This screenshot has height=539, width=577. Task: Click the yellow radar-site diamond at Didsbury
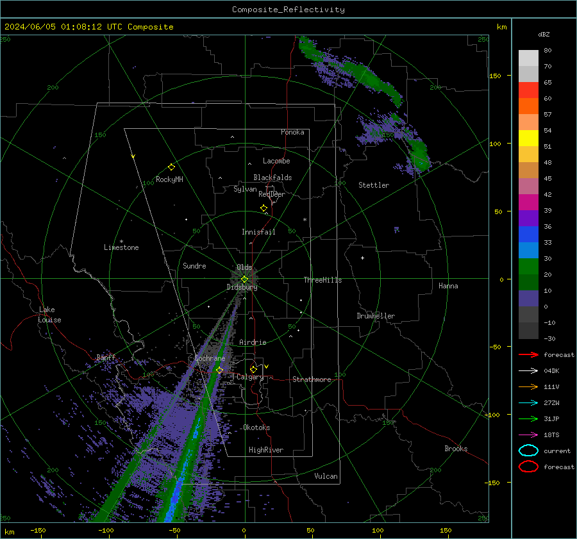pyautogui.click(x=244, y=279)
